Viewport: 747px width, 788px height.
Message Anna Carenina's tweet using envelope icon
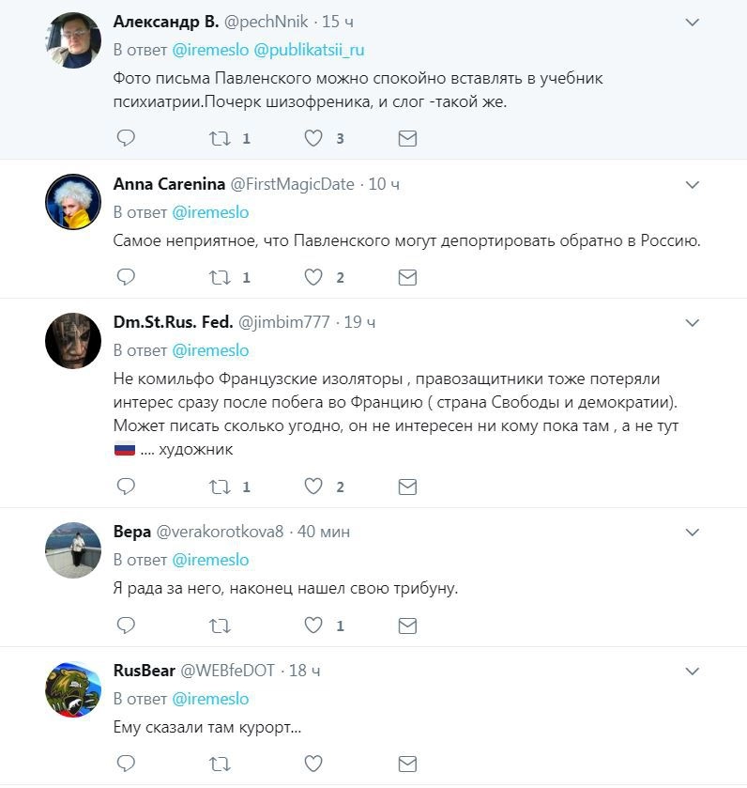pyautogui.click(x=407, y=277)
